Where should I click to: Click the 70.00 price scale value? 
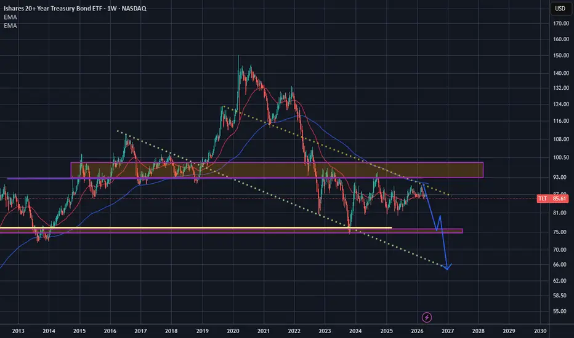[561, 250]
